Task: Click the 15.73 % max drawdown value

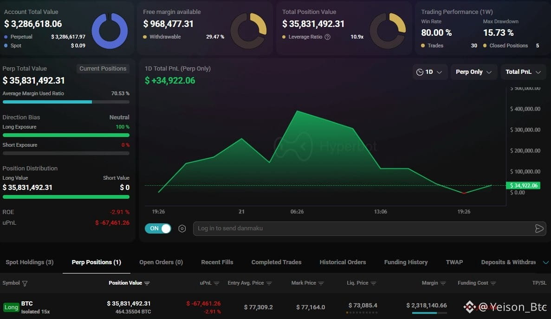Action: coord(498,33)
